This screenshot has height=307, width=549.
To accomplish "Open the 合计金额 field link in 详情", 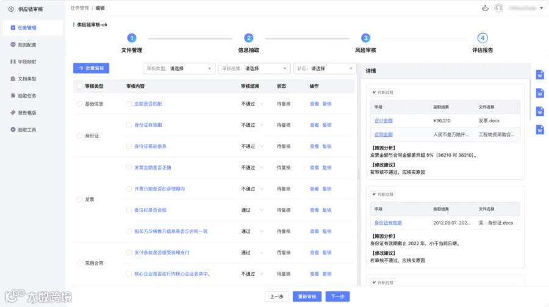I will point(384,121).
